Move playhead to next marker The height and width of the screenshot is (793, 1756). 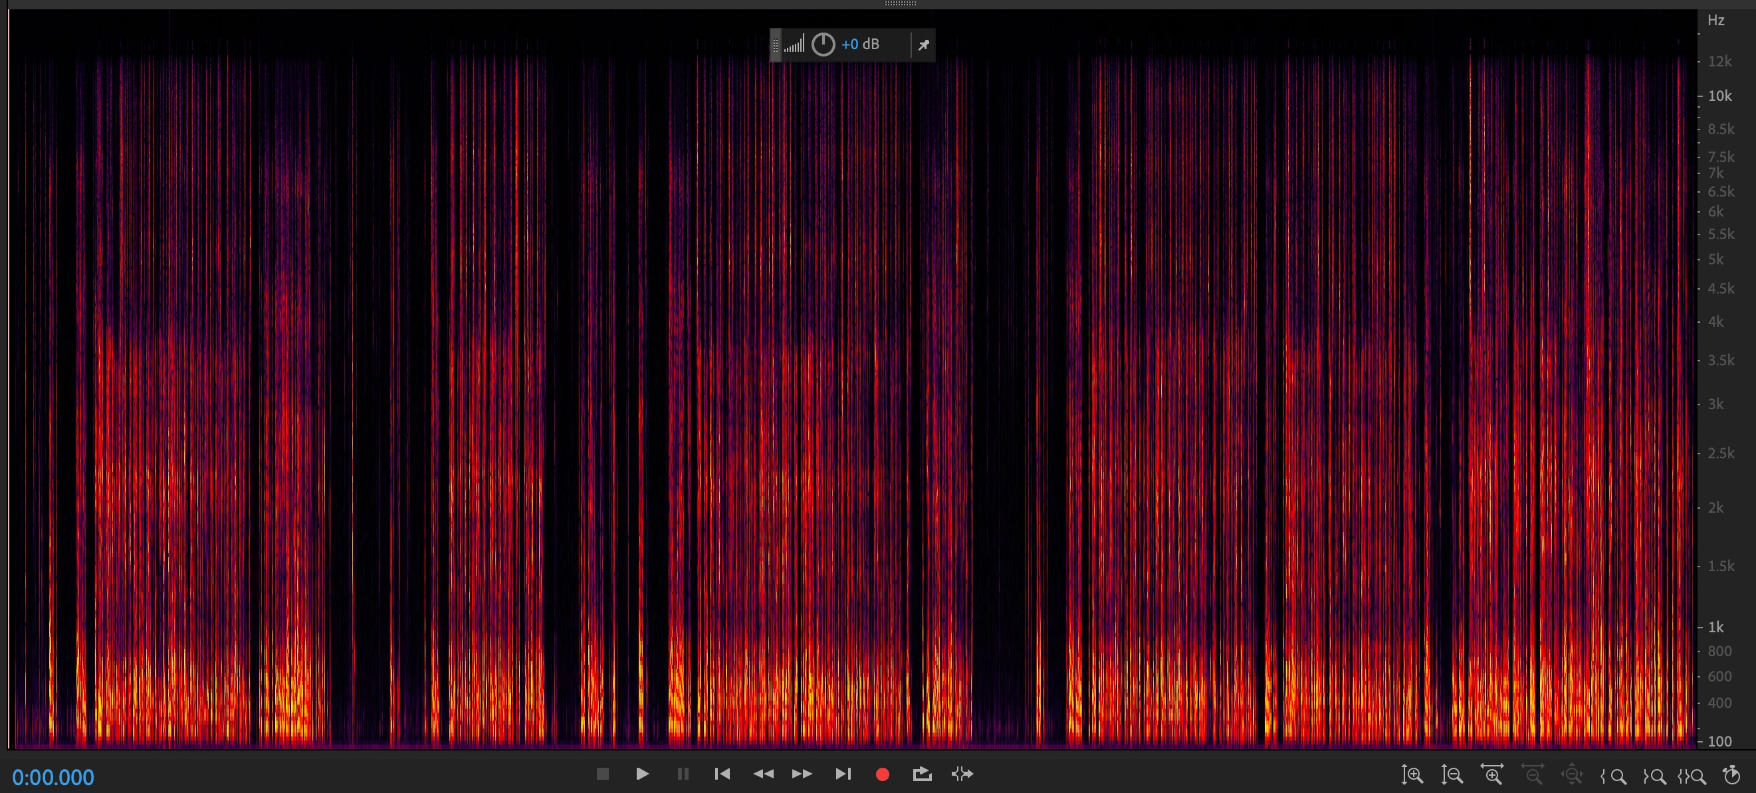843,774
